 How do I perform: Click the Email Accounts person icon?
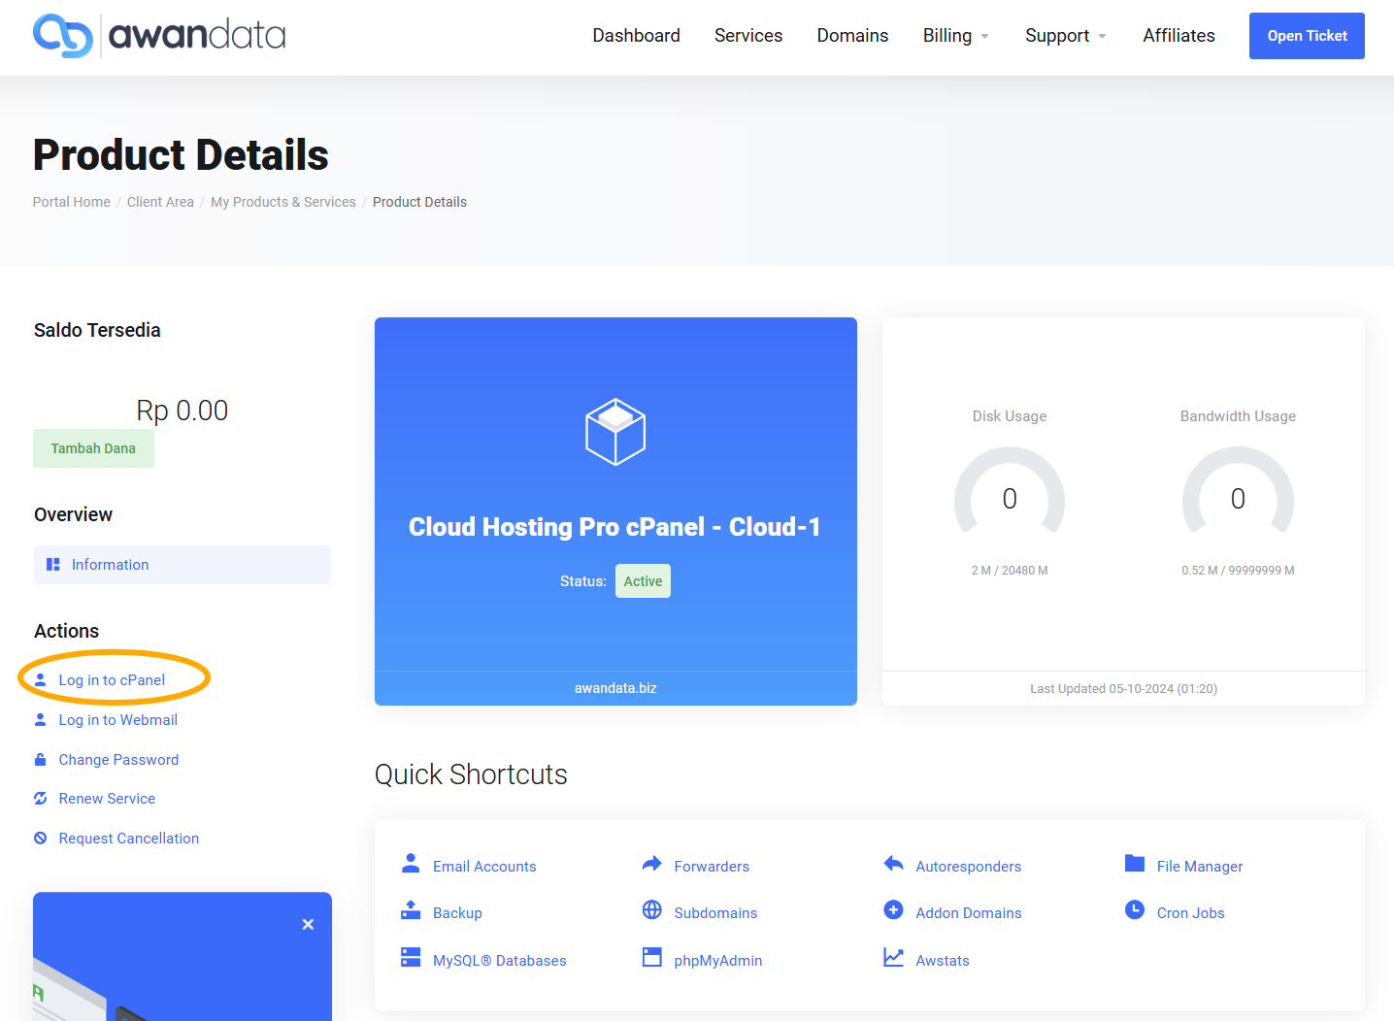click(411, 863)
